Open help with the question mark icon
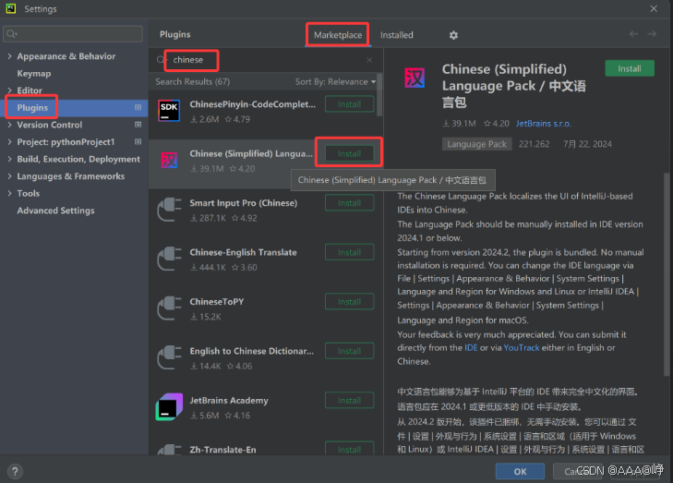This screenshot has height=483, width=673. [15, 471]
